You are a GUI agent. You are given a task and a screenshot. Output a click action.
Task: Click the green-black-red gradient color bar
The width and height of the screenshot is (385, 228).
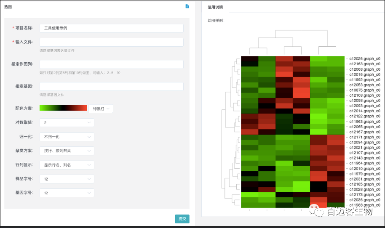tap(63, 108)
